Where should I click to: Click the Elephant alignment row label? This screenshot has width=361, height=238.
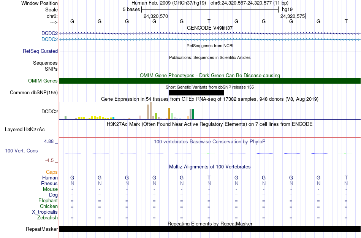48,200
